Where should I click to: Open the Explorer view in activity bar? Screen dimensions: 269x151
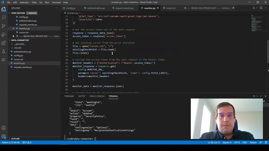[4, 9]
